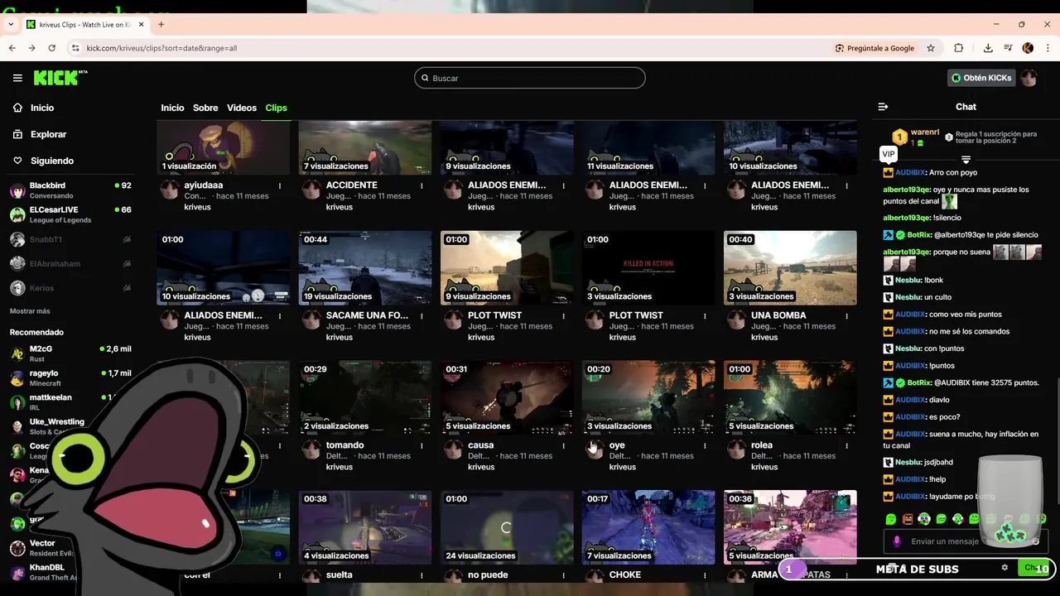Screen dimensions: 1060x596
Task: Click the Obtén KICKs button
Action: point(981,78)
